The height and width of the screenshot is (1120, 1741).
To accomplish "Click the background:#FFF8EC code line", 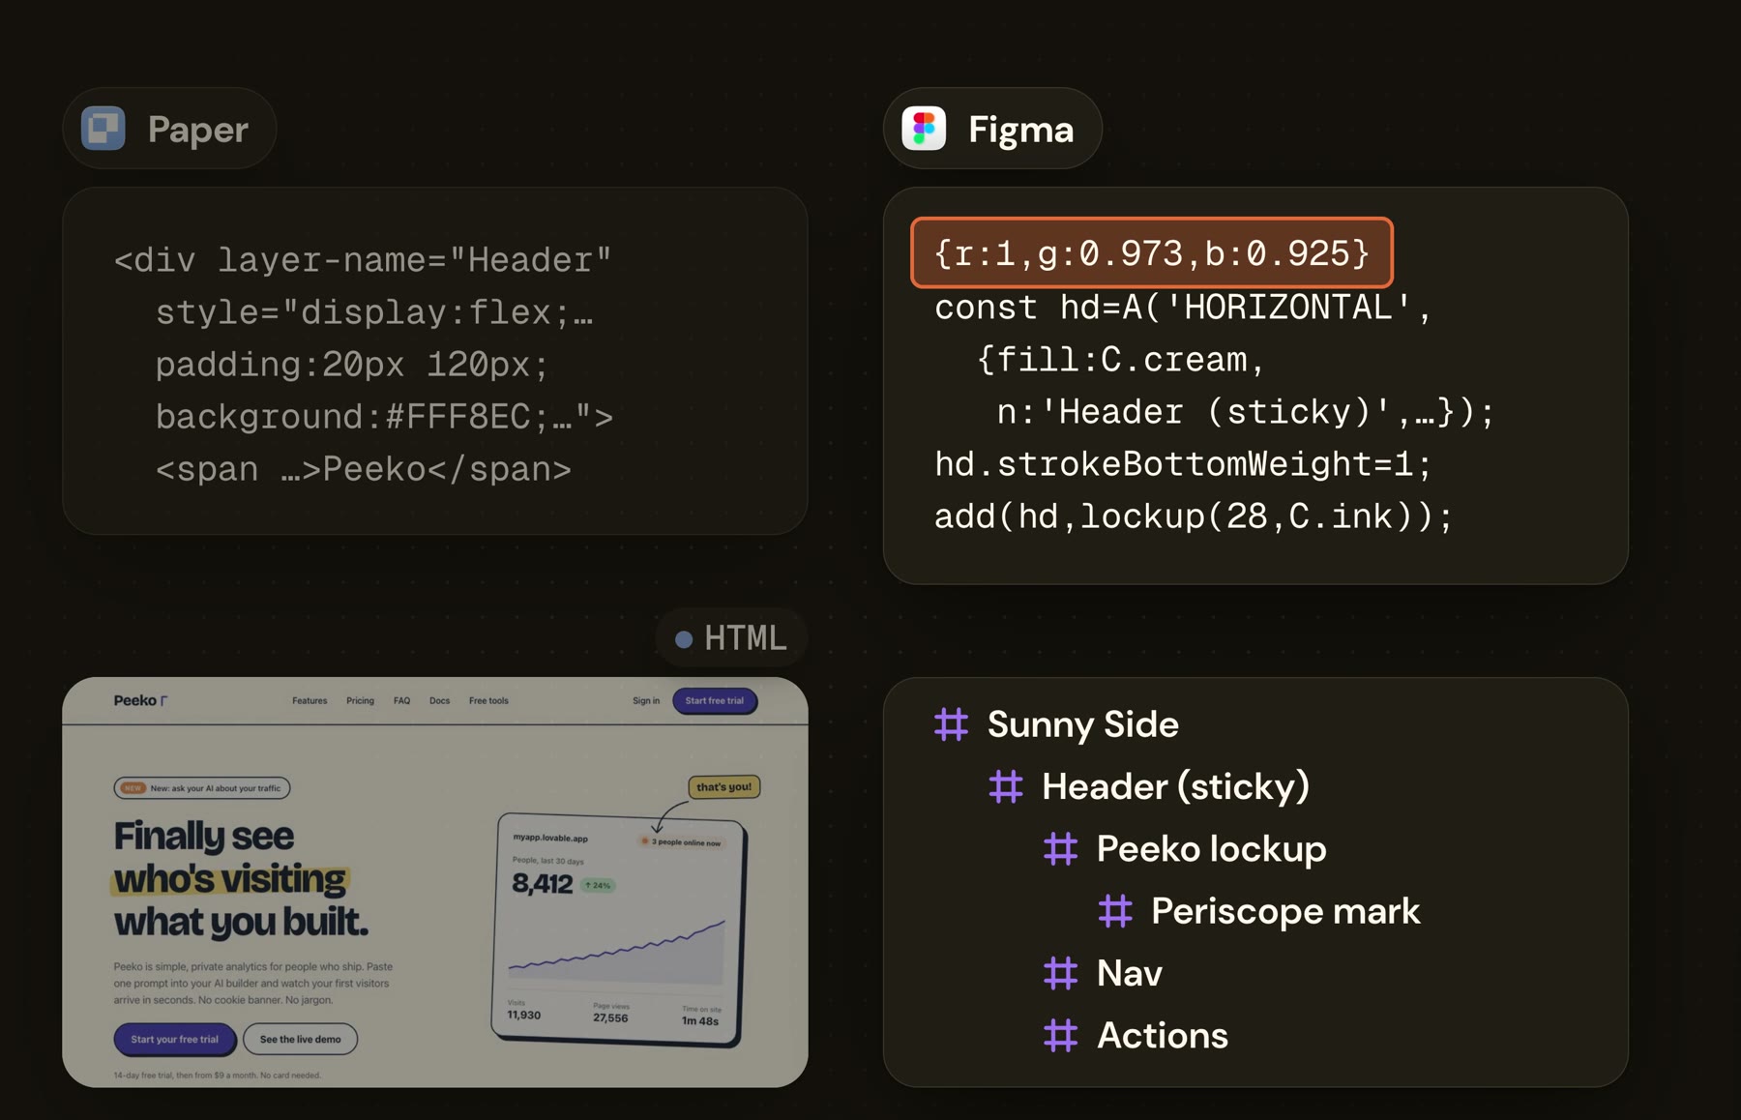I will coord(384,417).
